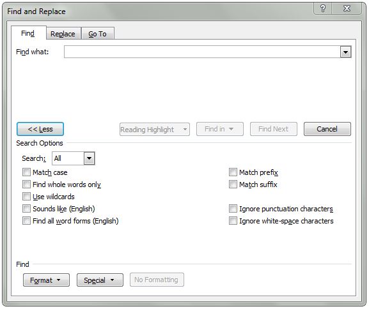
Task: Enable the Match case checkbox
Action: (x=26, y=172)
